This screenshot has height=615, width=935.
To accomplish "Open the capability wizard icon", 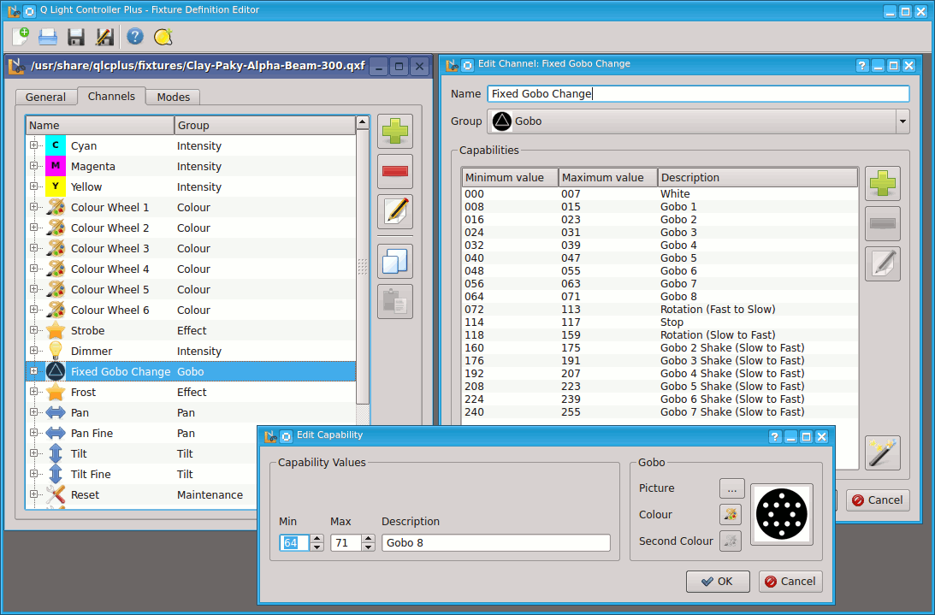I will point(882,452).
